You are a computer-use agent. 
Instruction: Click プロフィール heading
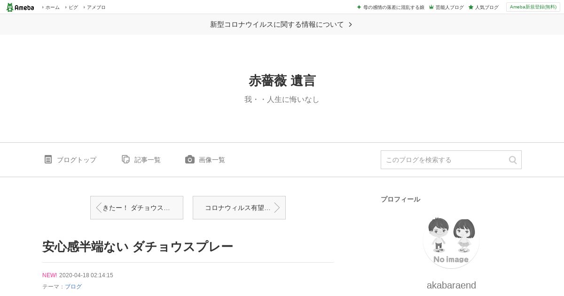[x=400, y=199]
